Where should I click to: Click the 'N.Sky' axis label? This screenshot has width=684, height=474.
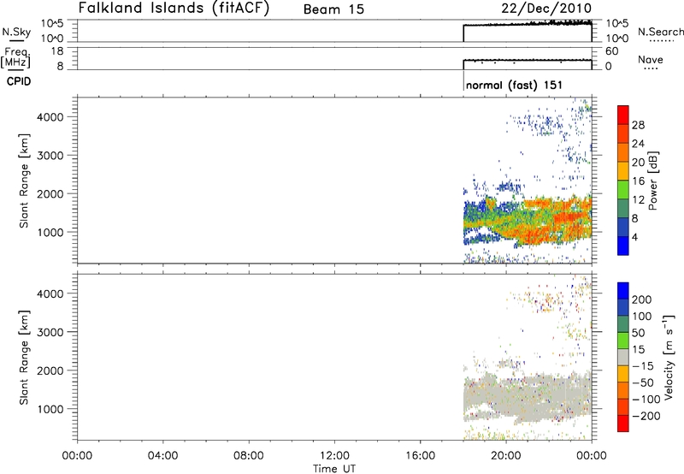(x=16, y=32)
